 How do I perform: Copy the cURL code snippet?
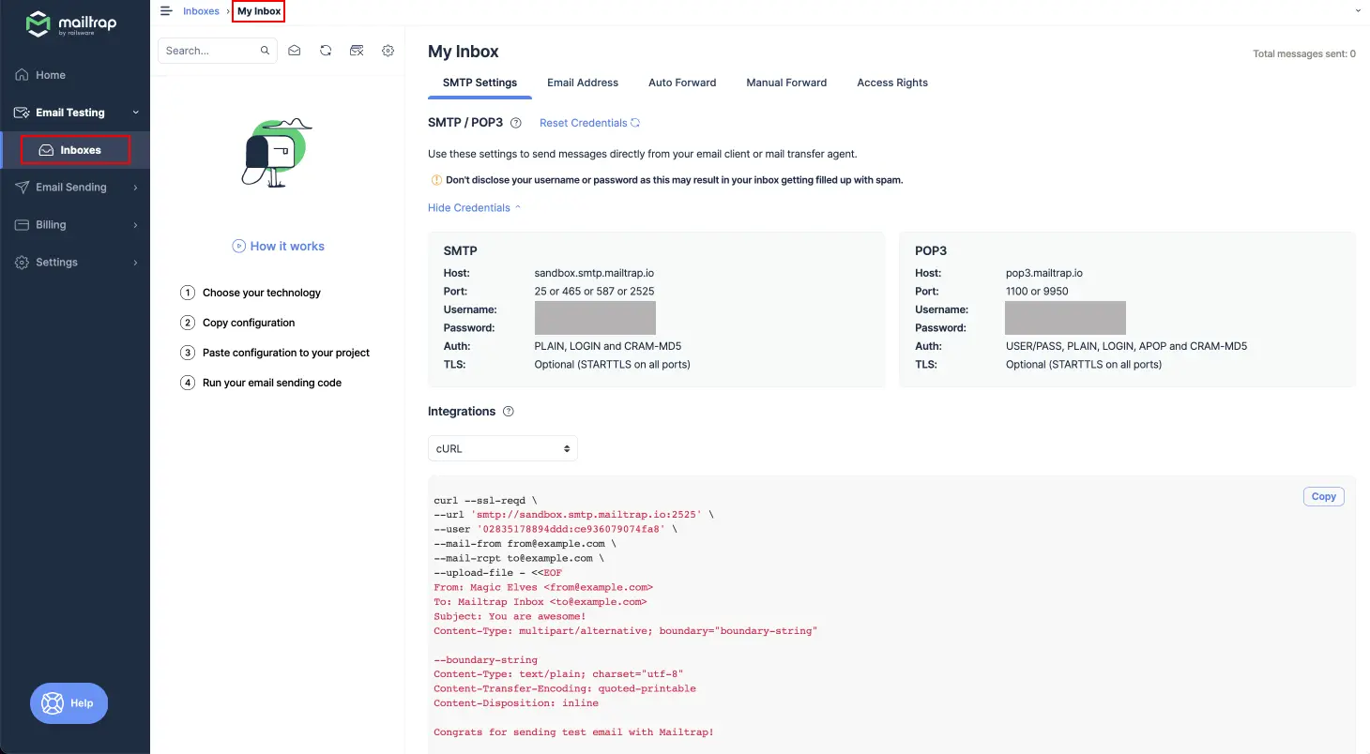pyautogui.click(x=1323, y=497)
